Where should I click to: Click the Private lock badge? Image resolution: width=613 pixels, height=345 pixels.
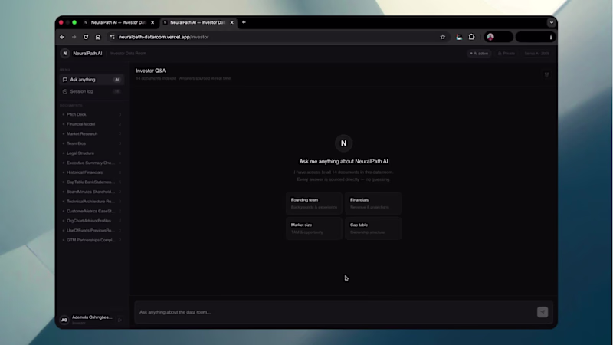(506, 53)
